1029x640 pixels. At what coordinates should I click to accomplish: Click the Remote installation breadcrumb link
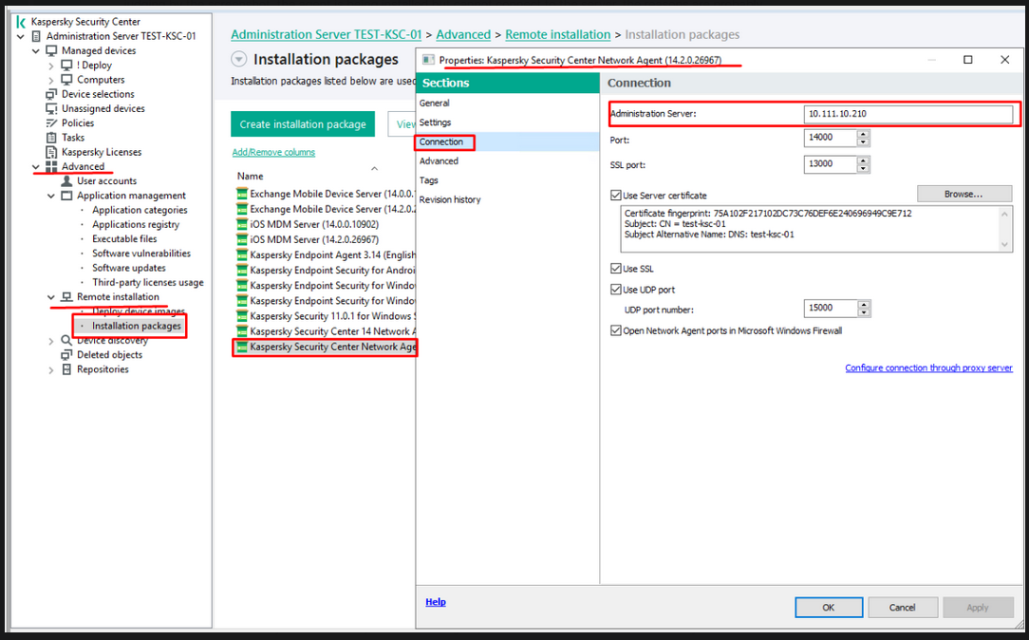(558, 35)
